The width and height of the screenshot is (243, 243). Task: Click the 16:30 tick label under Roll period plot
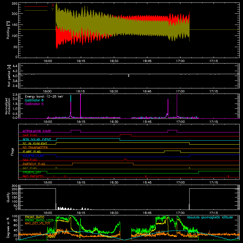114,91
